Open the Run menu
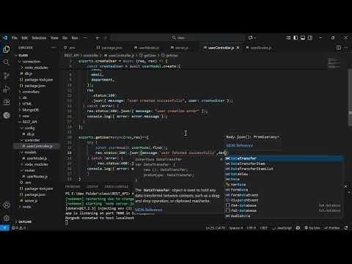This screenshot has height=264, width=352. [x=75, y=37]
